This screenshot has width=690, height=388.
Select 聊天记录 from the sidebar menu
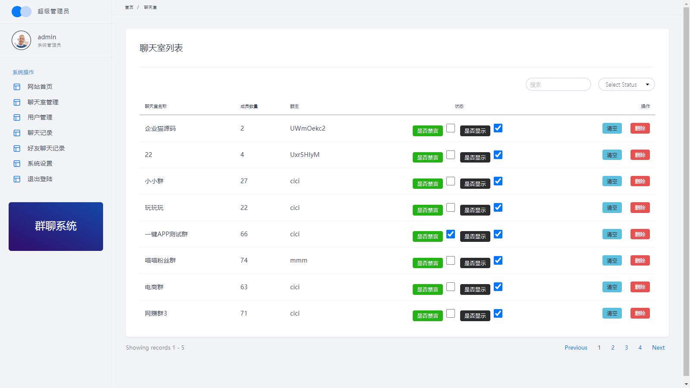click(40, 133)
